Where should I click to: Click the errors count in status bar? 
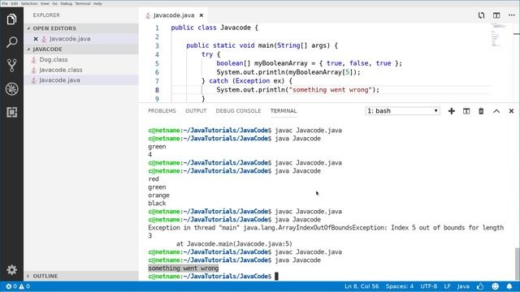pos(11,286)
